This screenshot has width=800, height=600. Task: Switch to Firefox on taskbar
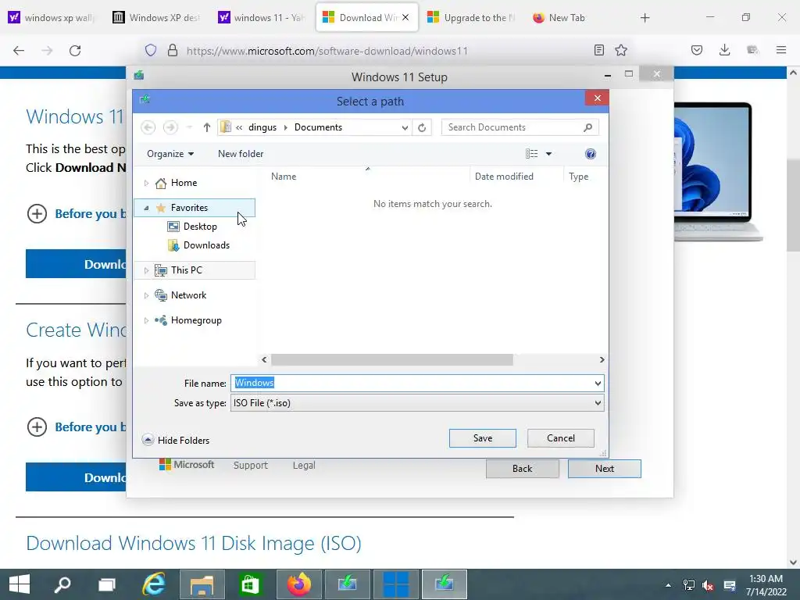click(299, 584)
